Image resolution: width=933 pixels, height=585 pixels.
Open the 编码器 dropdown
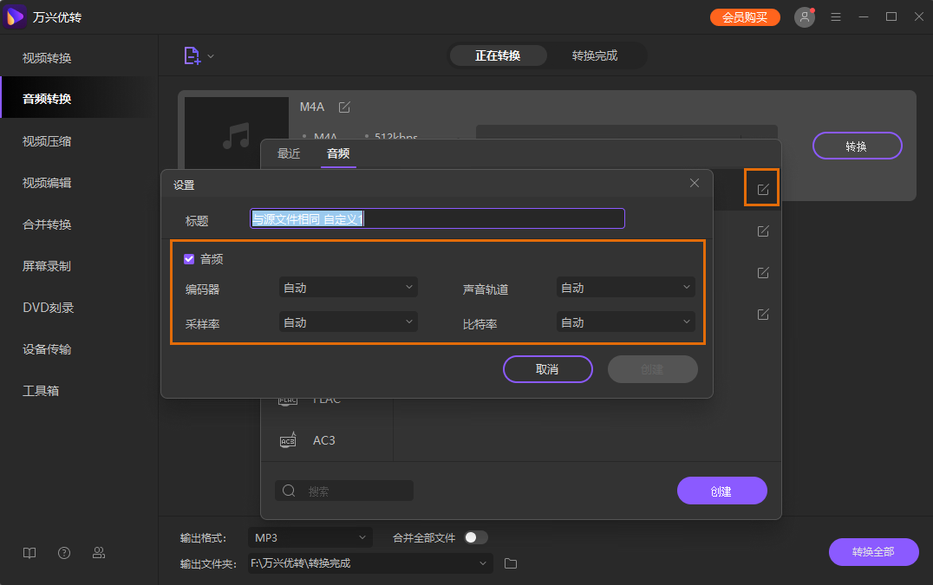pos(348,287)
